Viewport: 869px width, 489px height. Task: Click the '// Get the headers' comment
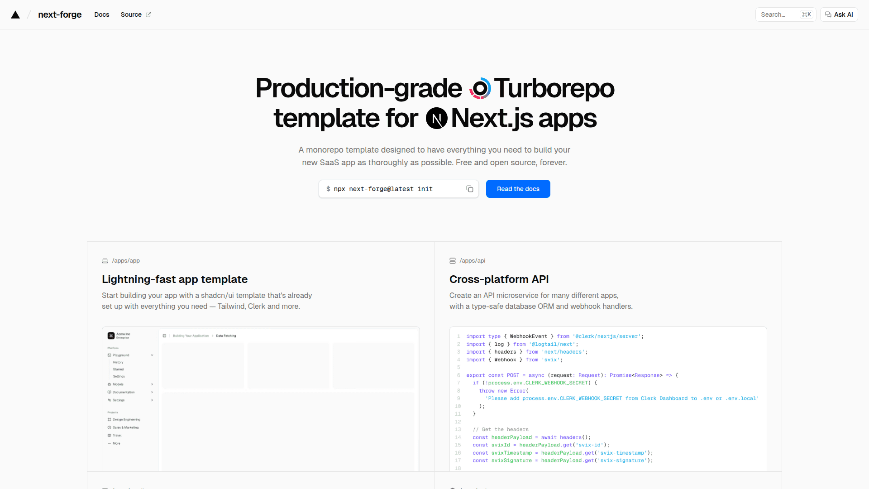point(501,430)
